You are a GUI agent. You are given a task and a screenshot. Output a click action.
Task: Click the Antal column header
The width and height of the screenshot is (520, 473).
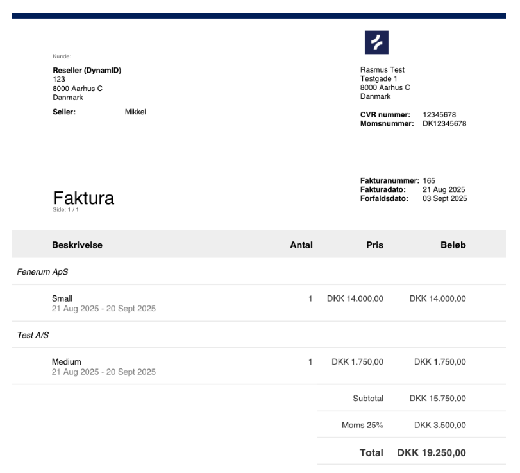tap(301, 245)
